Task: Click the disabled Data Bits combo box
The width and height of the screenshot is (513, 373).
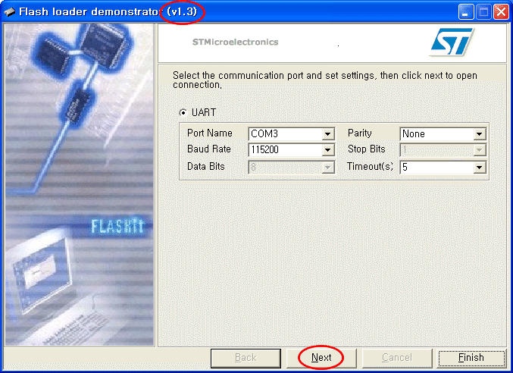Action: click(292, 168)
